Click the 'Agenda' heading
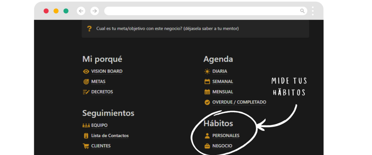This screenshot has height=155, width=372. pos(218,59)
